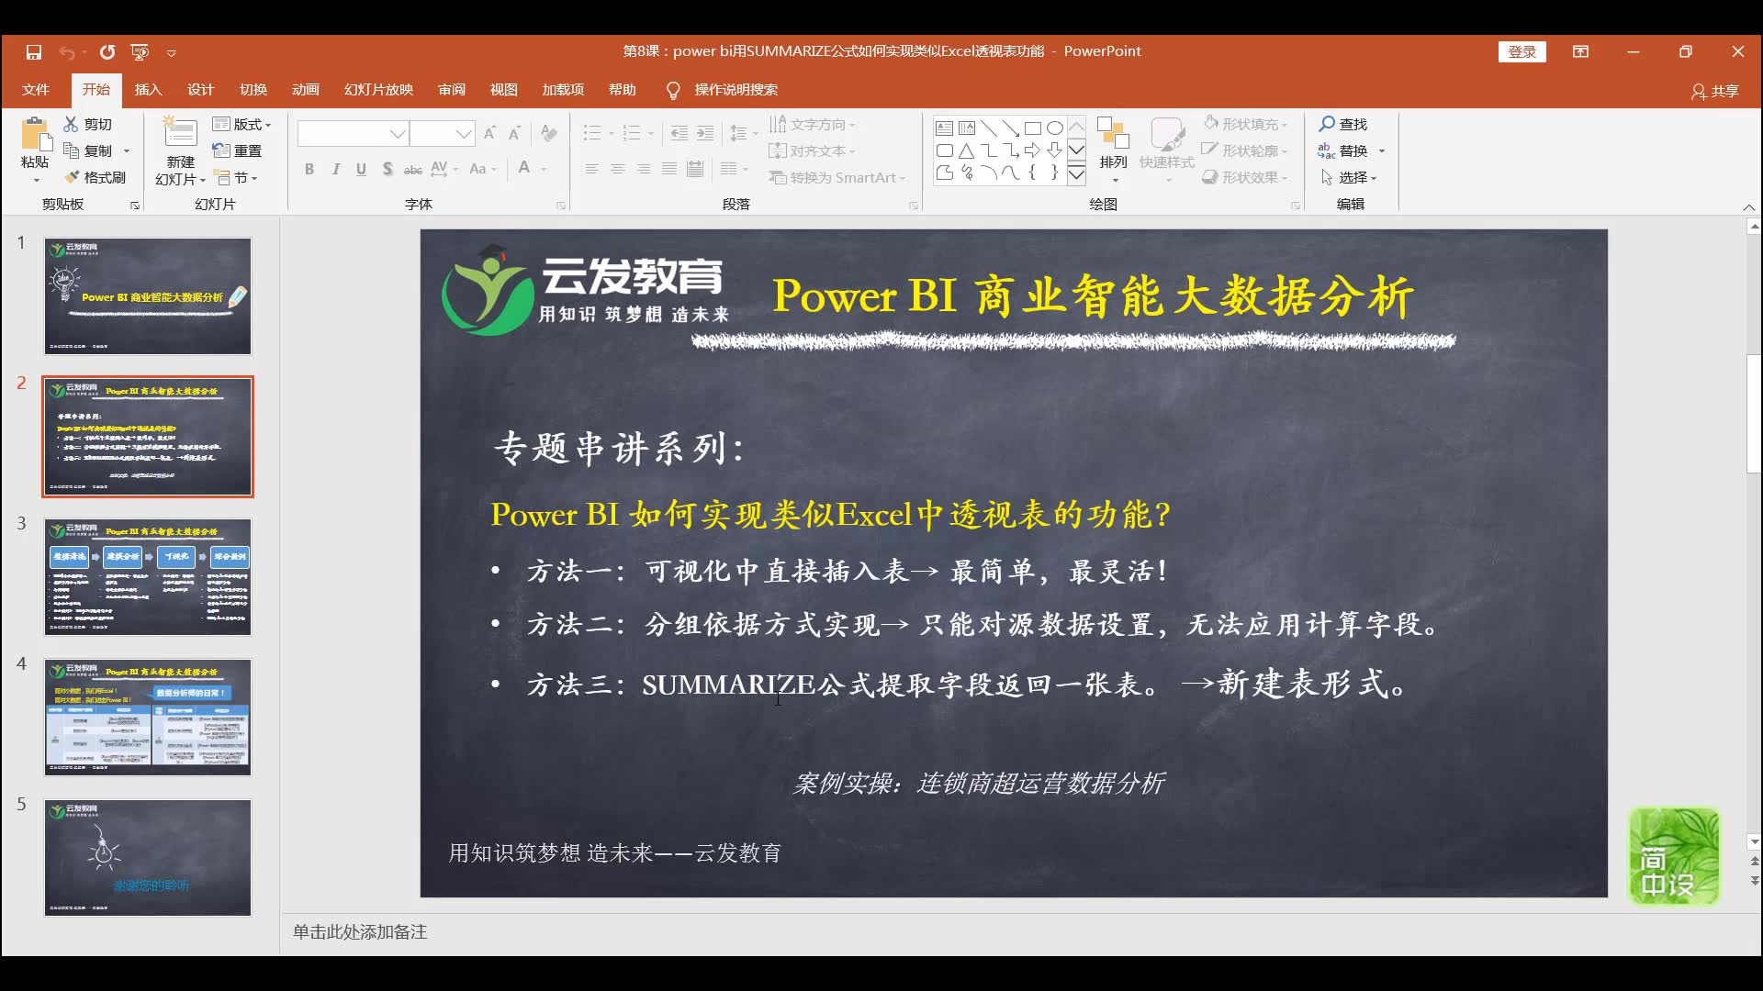Screen dimensions: 1763x991
Task: Select the italic formatting icon
Action: pyautogui.click(x=335, y=169)
